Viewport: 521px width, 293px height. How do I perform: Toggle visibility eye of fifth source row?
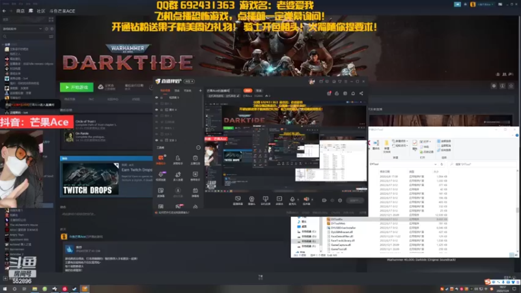click(x=156, y=122)
